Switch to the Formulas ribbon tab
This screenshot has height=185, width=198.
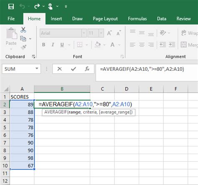click(x=137, y=19)
